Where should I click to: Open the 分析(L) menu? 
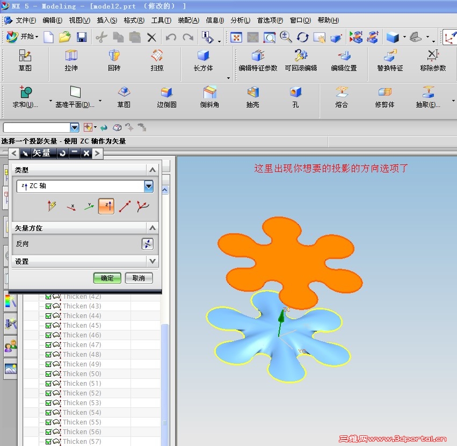(x=240, y=20)
